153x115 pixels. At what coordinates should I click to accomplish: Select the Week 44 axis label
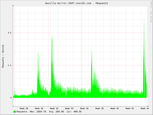[145, 109]
